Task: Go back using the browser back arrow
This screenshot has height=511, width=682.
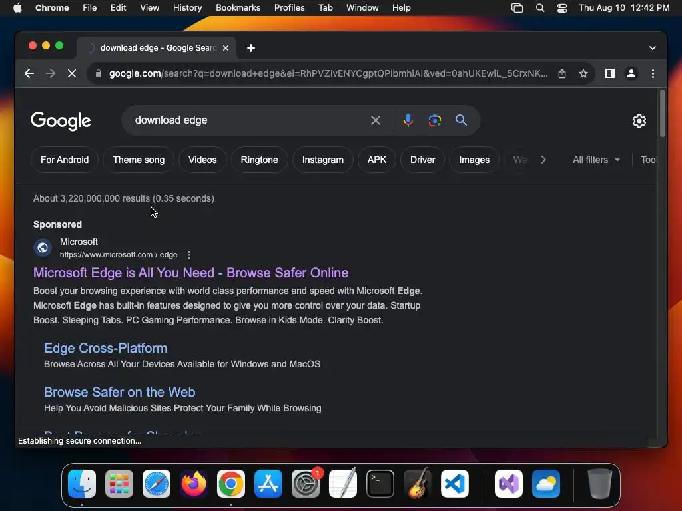Action: [x=29, y=73]
